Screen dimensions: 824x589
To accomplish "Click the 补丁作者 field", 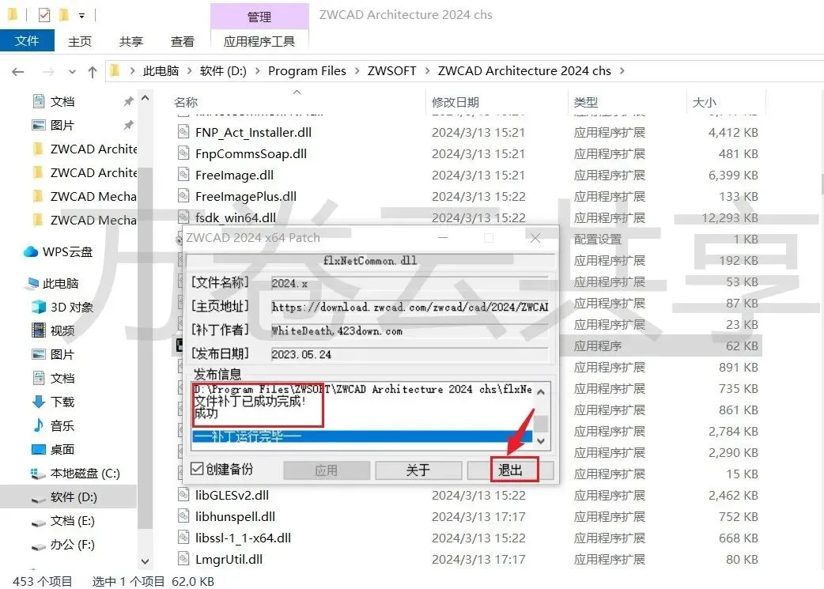I will click(x=410, y=331).
